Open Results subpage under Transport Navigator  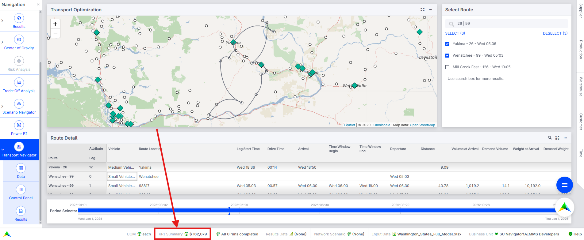(x=21, y=214)
